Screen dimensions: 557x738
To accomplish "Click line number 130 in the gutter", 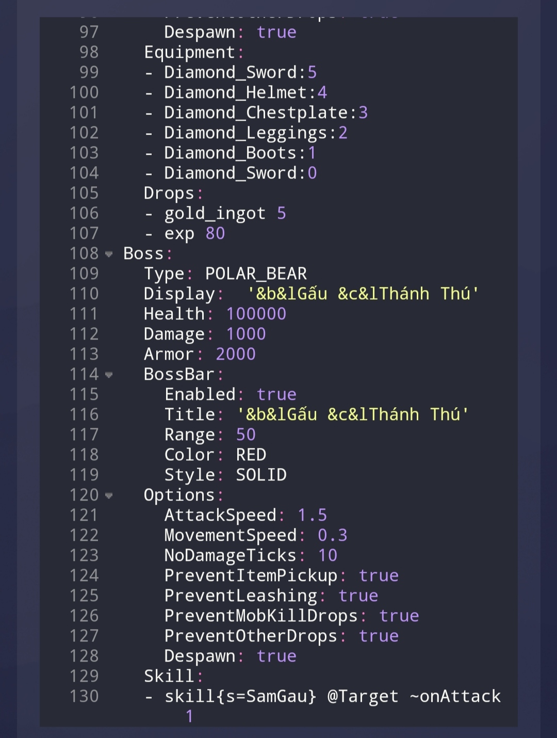I will click(84, 696).
